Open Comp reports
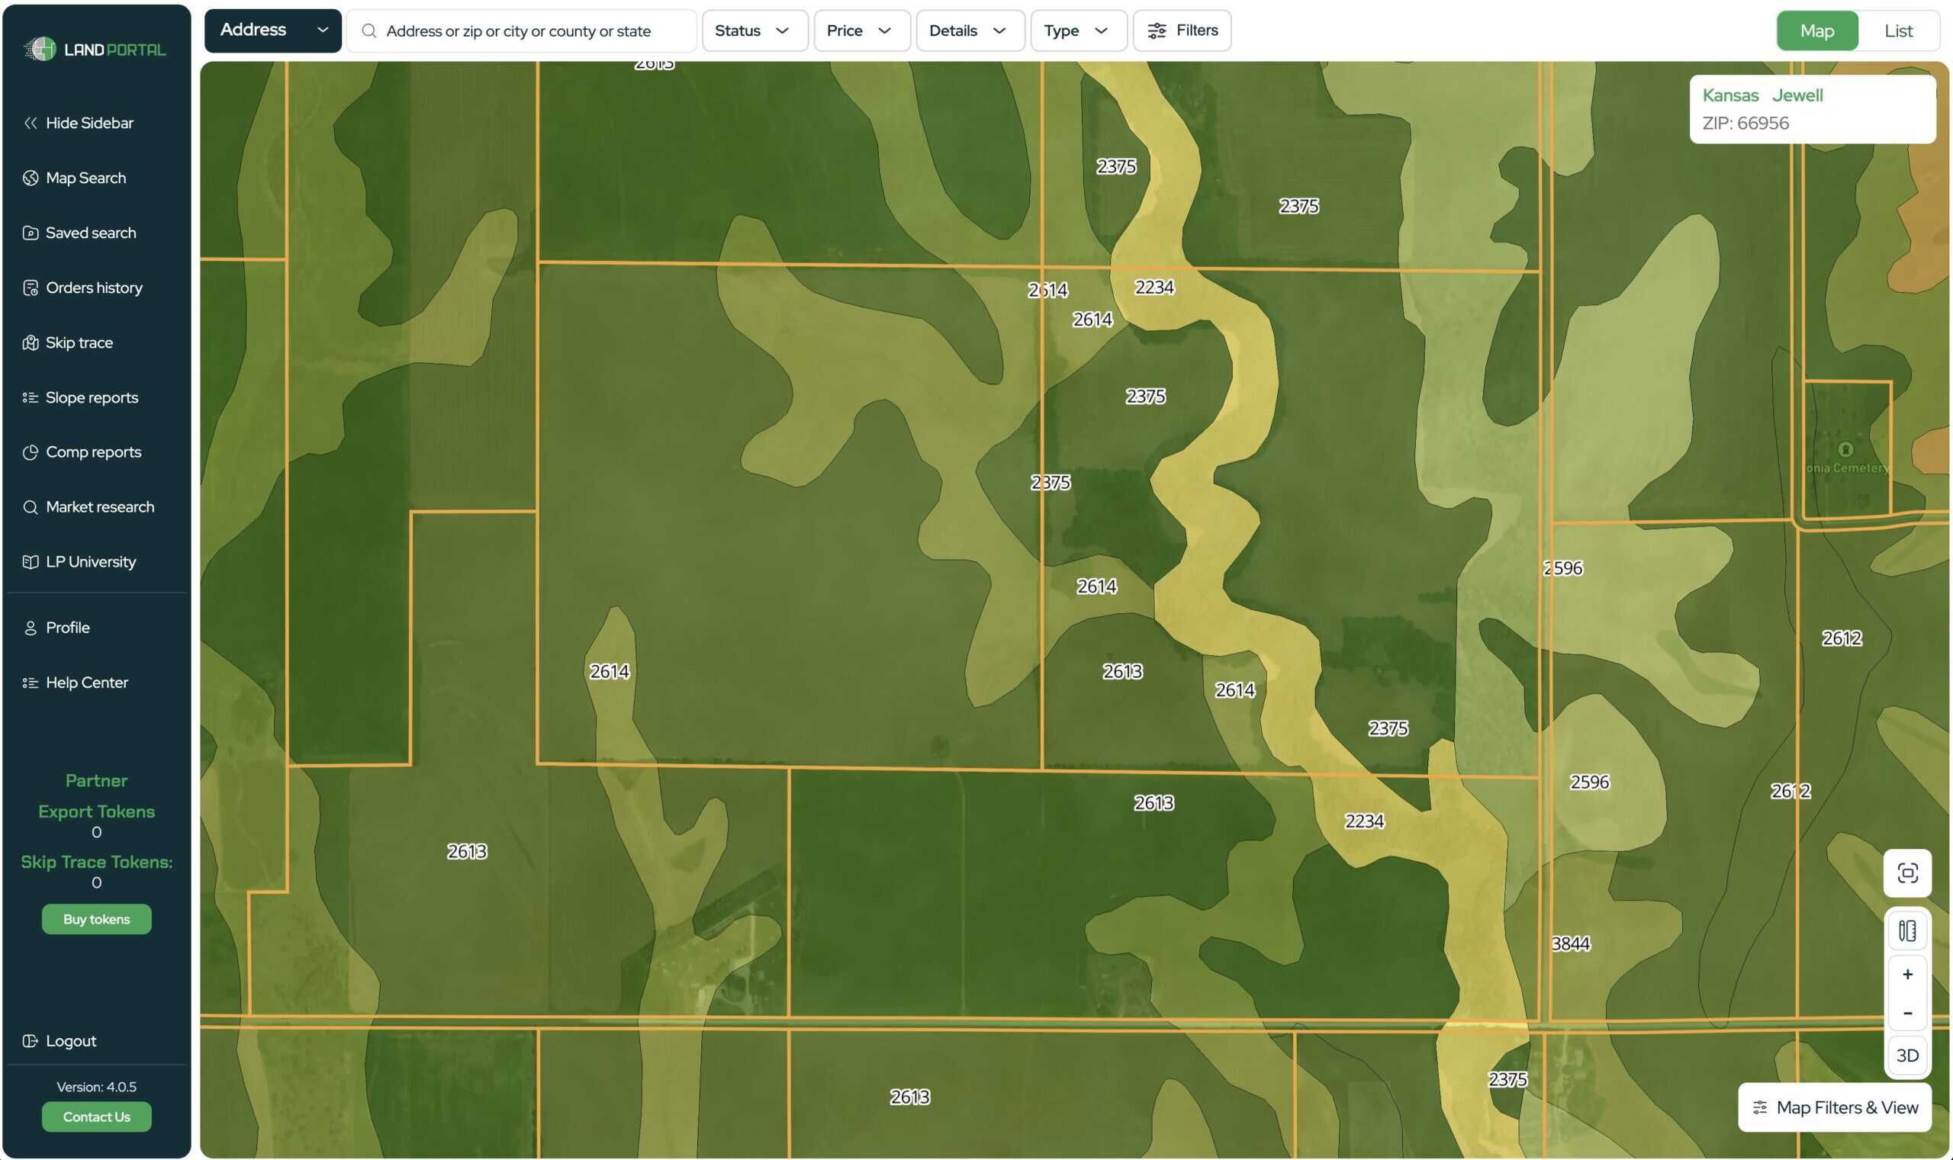1953x1160 pixels. [93, 451]
